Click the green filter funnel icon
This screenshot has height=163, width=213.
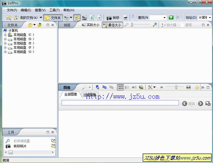[x=171, y=18]
